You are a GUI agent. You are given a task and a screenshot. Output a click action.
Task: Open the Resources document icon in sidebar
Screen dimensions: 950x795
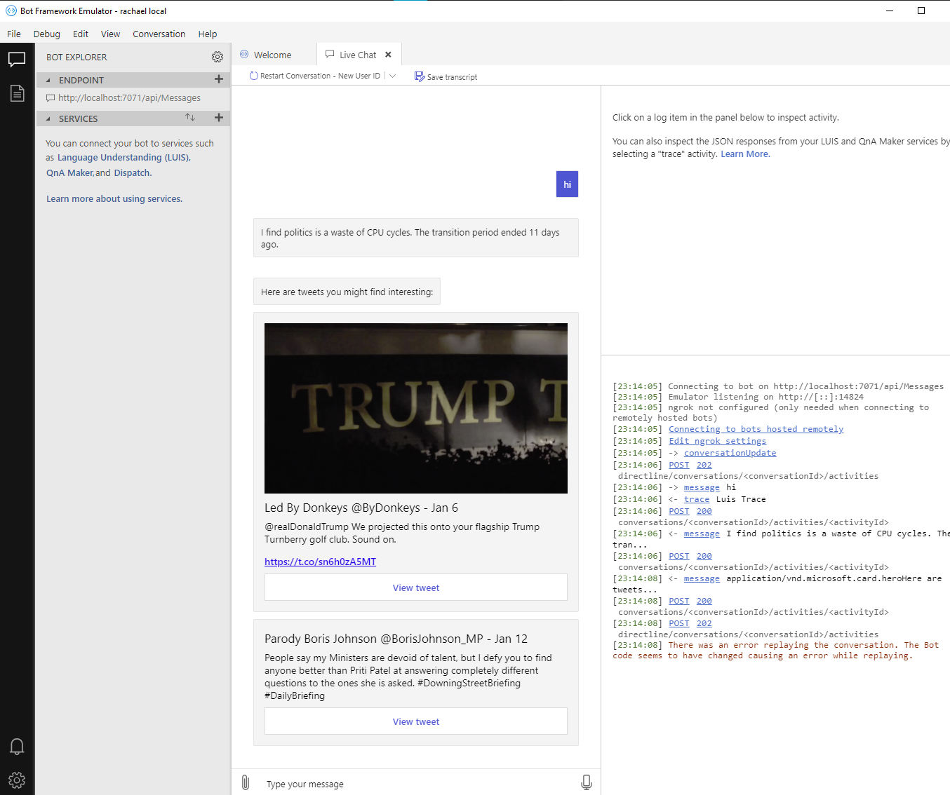click(x=17, y=93)
